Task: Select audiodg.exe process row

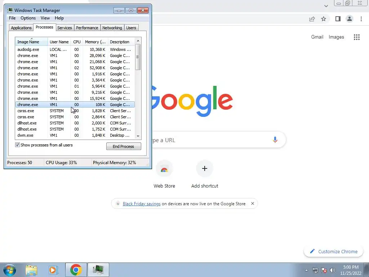Action: pyautogui.click(x=75, y=49)
